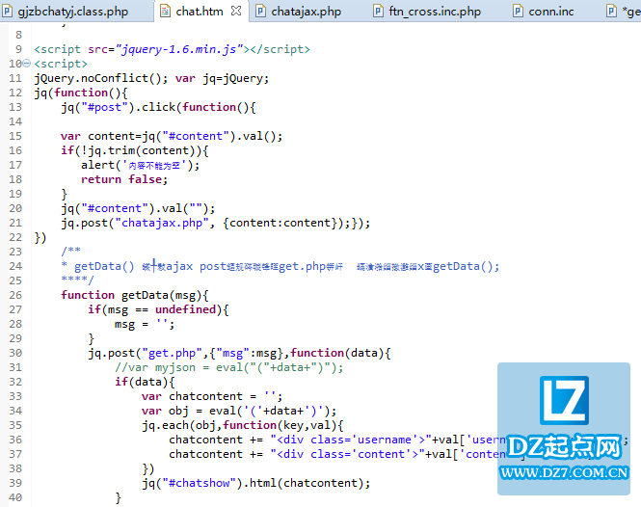641x507 pixels.
Task: Click "function getData(msg){" declaration
Action: pyautogui.click(x=135, y=296)
